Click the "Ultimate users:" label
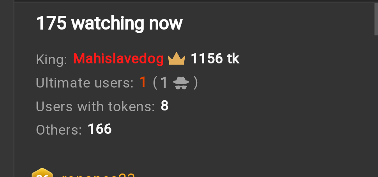The width and height of the screenshot is (378, 177). coord(85,83)
